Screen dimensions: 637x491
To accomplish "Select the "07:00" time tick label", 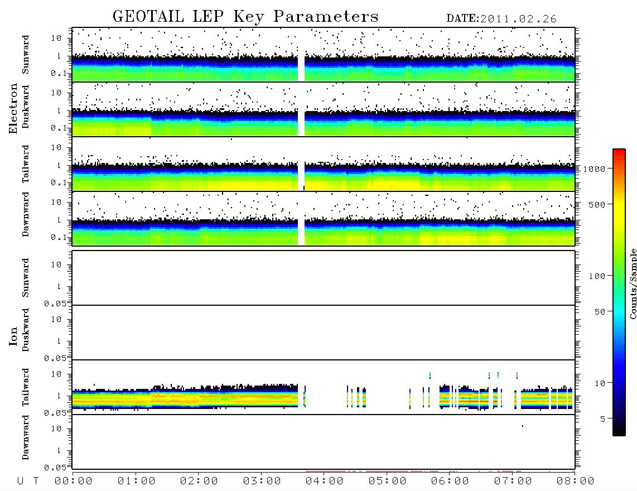I will [513, 482].
